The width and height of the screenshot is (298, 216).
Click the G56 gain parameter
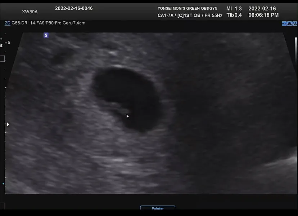15,23
